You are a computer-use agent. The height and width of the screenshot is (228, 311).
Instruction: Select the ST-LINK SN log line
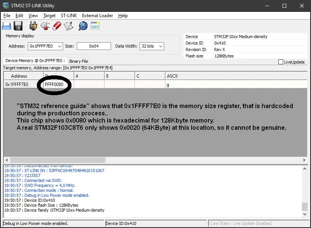point(54,171)
